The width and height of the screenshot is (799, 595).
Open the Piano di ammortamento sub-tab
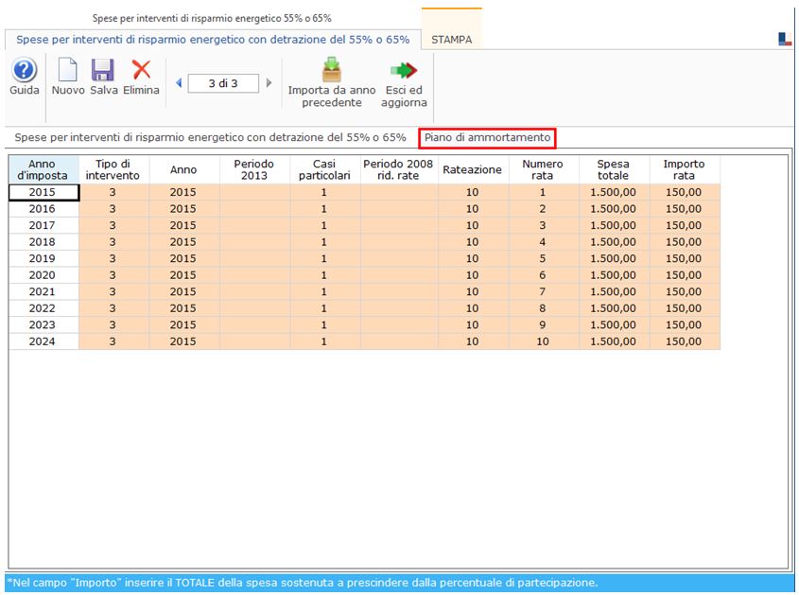487,138
